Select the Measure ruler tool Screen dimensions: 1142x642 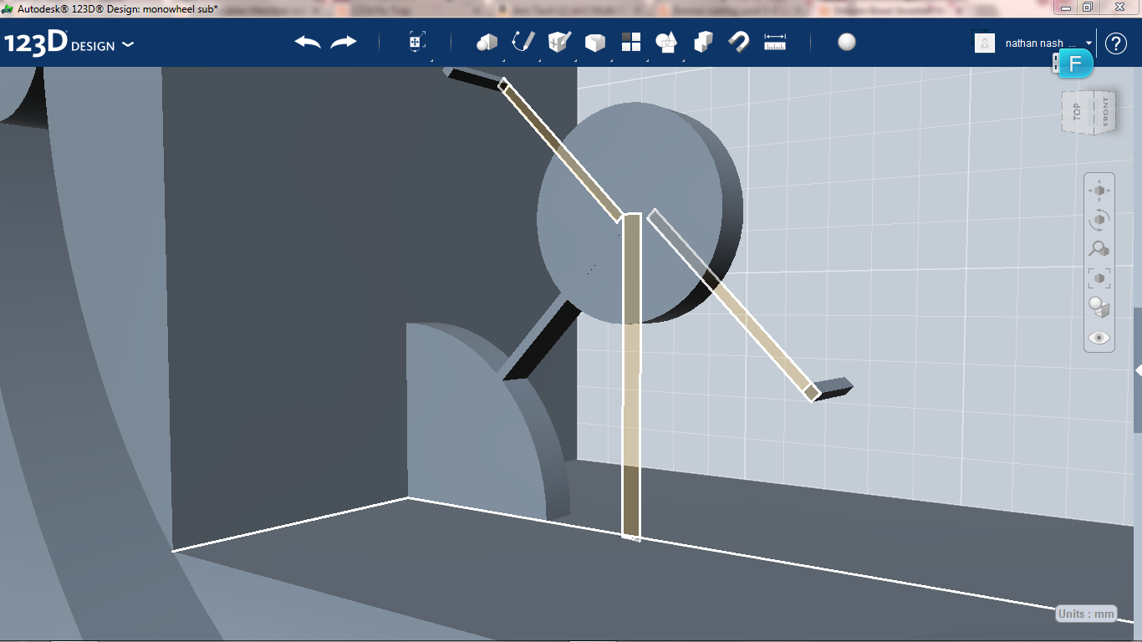tap(775, 43)
